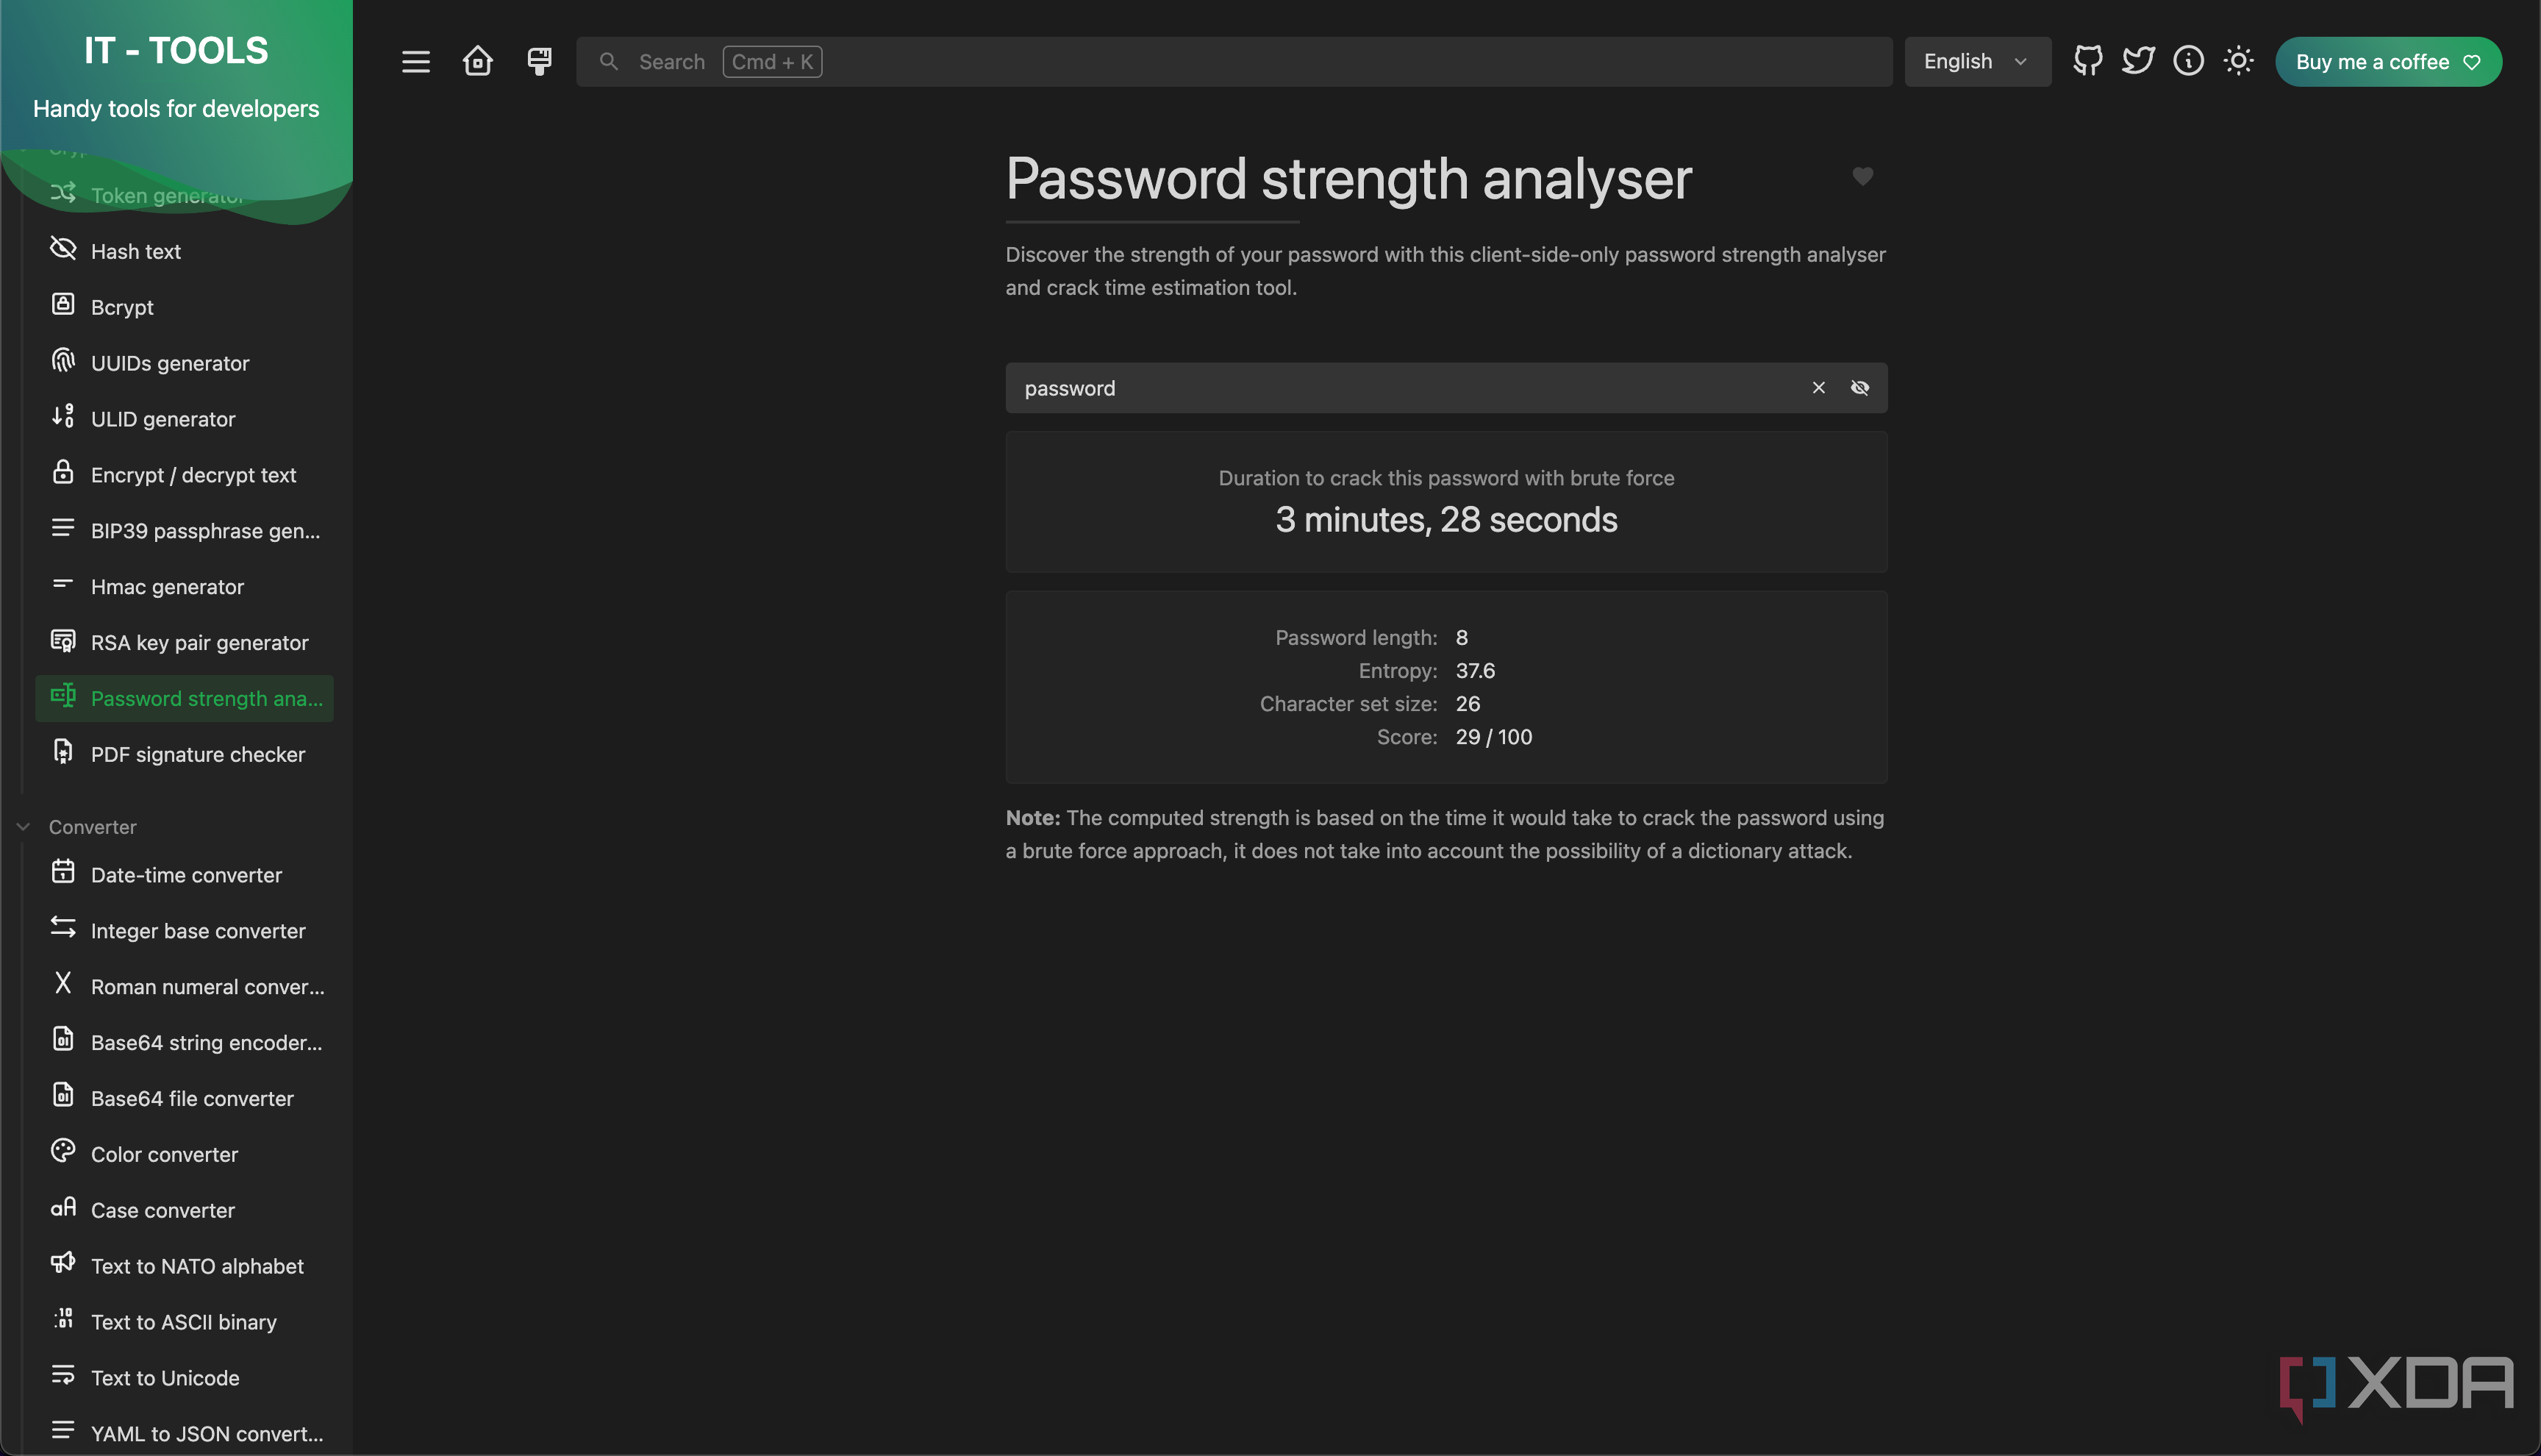Screen dimensions: 2541x1456
Task: Click the Text to NATO alphabet speaker icon
Action: (x=63, y=1263)
